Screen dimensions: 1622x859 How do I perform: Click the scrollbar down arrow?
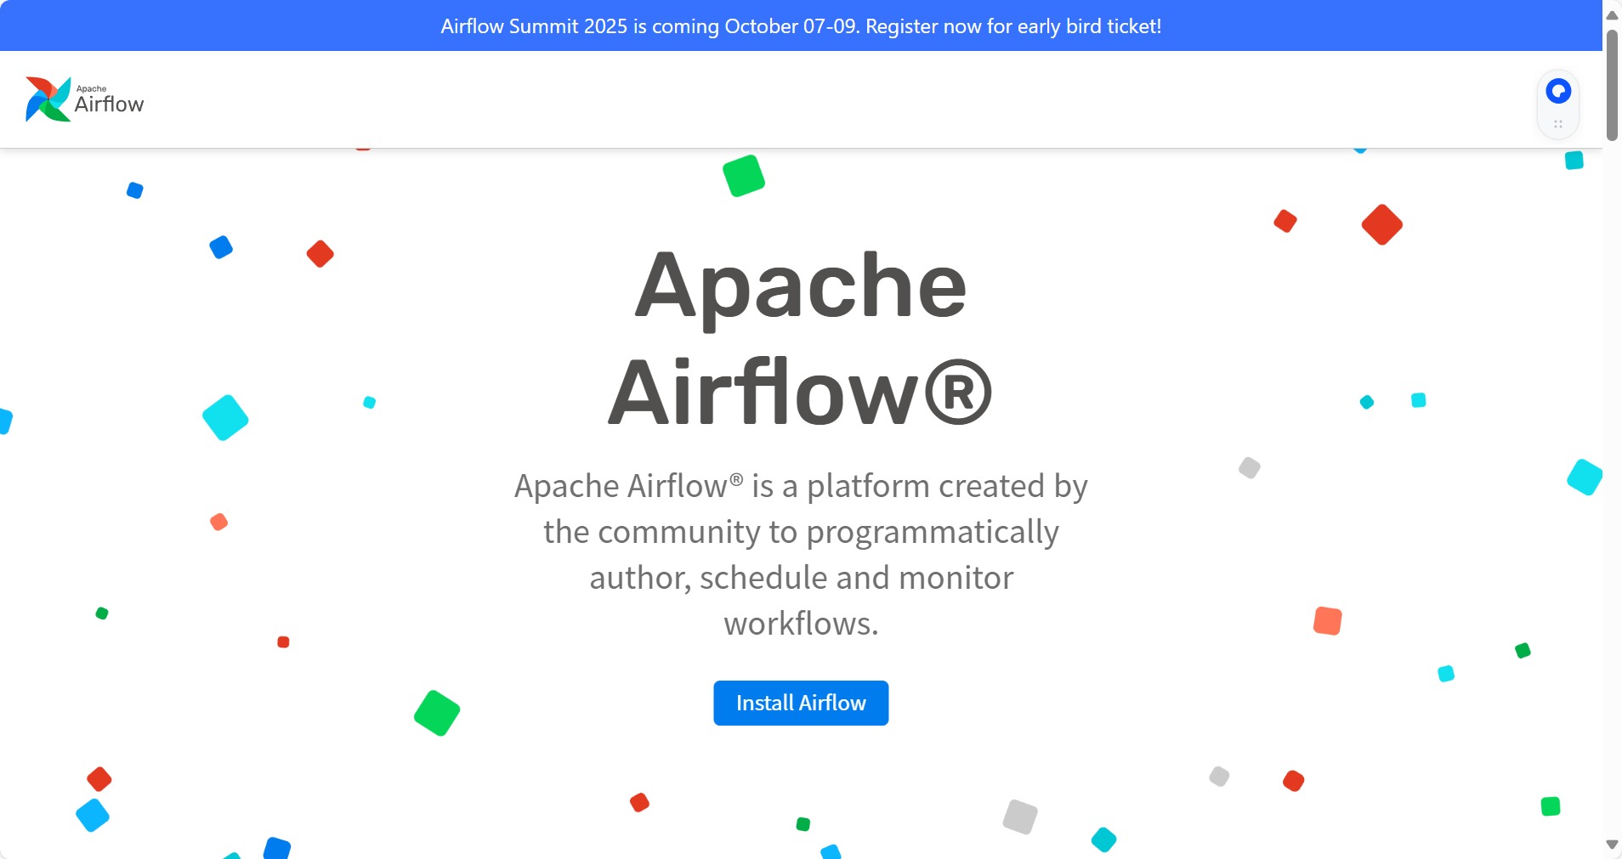coord(1612,845)
